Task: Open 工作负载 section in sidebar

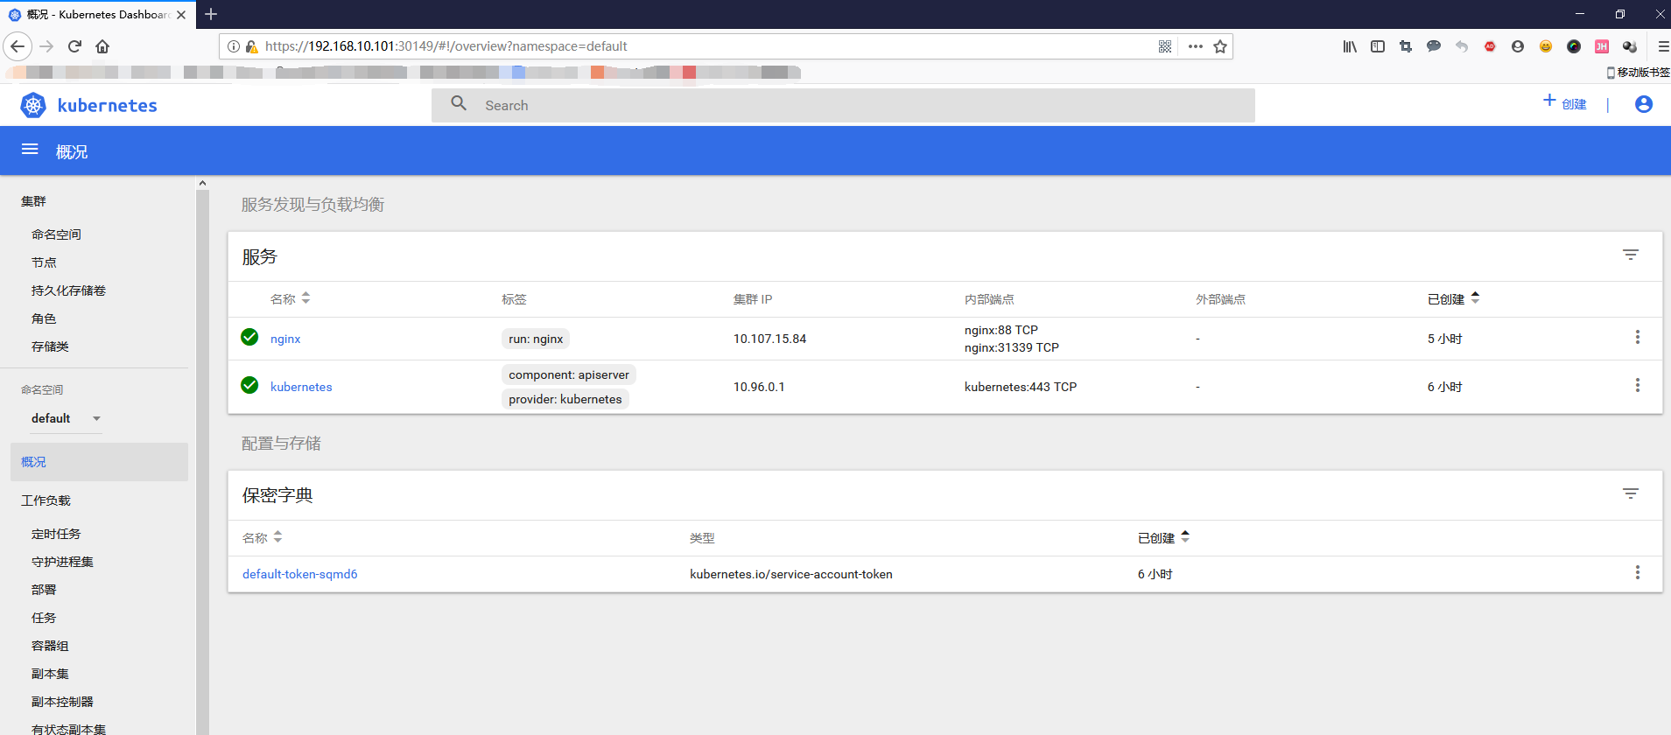Action: (x=46, y=500)
